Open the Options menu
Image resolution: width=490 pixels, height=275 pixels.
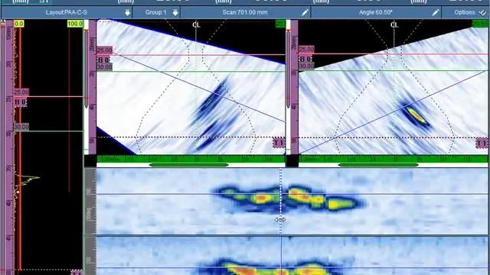[x=465, y=12]
